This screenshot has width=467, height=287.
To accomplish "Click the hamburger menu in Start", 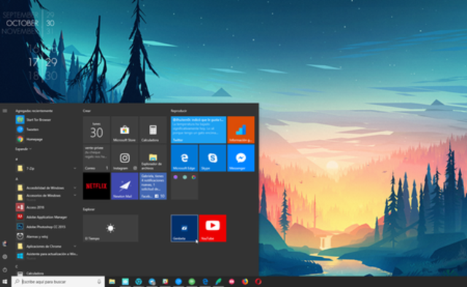I will (5, 111).
